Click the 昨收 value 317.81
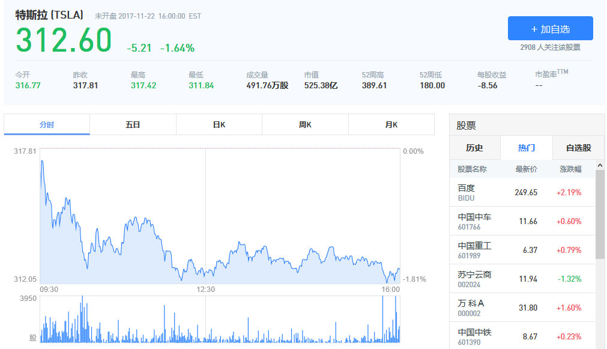 pos(85,86)
